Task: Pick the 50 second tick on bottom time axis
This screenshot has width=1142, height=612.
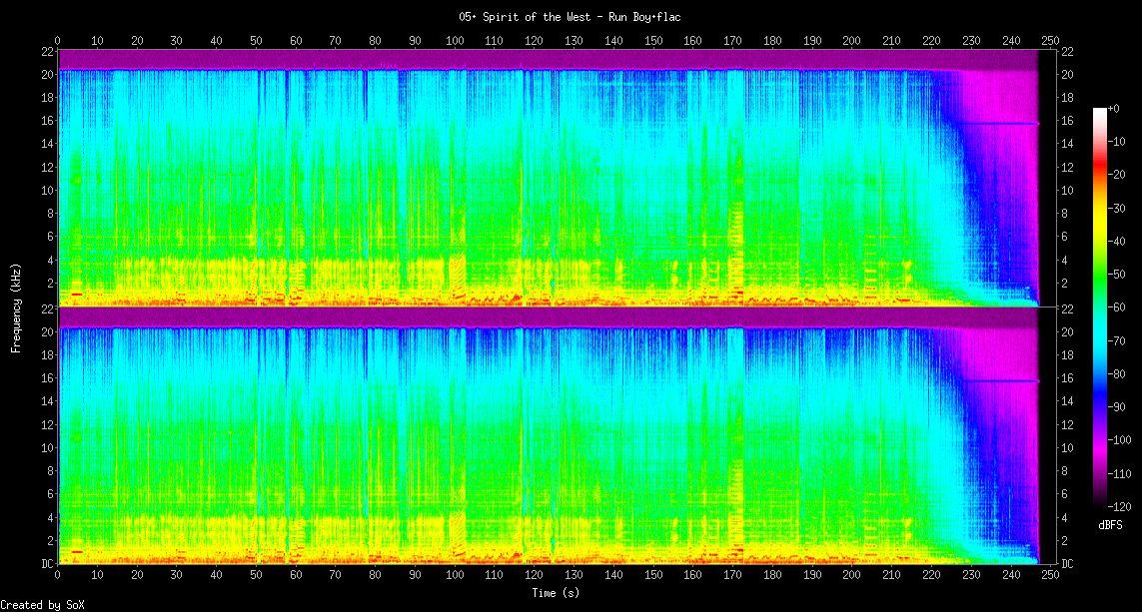Action: (256, 576)
